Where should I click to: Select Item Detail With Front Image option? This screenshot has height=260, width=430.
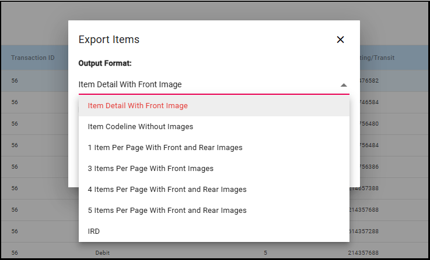click(x=138, y=106)
